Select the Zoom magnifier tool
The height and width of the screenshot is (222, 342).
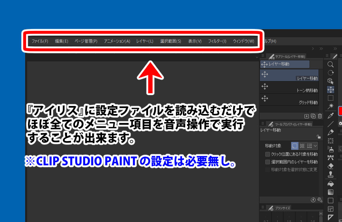(x=330, y=64)
